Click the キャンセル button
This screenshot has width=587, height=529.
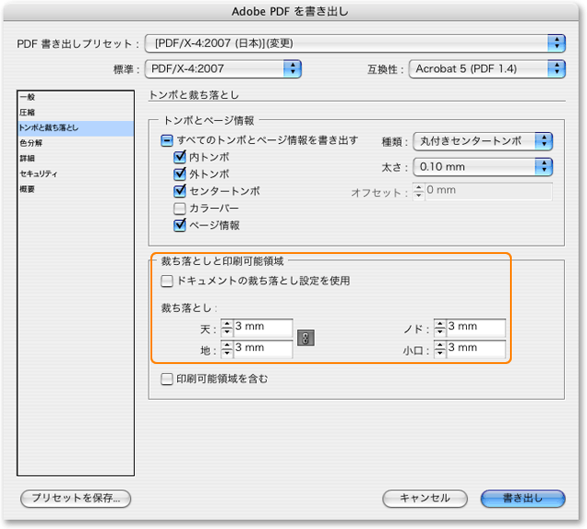[x=424, y=498]
